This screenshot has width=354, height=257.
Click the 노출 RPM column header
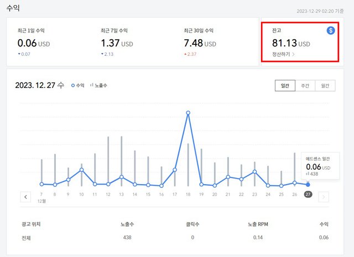tap(258, 224)
